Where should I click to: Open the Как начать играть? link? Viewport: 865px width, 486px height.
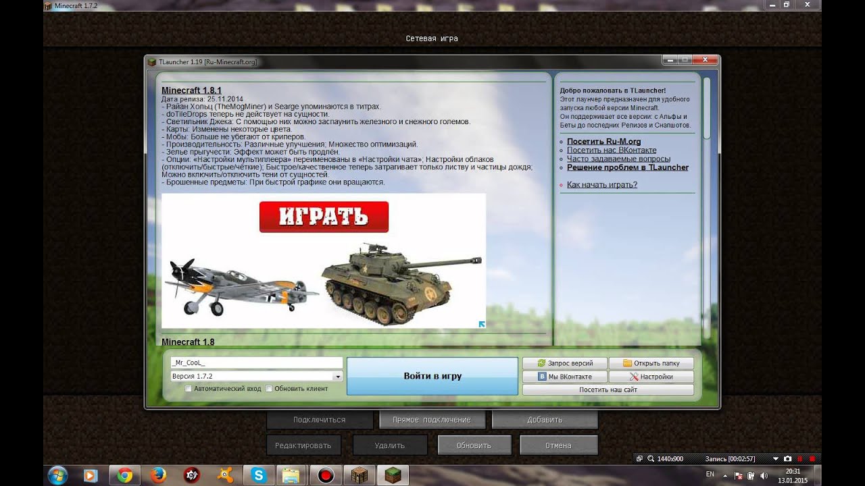(x=602, y=184)
